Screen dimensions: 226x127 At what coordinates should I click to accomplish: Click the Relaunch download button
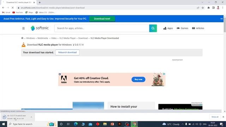[x=67, y=53]
